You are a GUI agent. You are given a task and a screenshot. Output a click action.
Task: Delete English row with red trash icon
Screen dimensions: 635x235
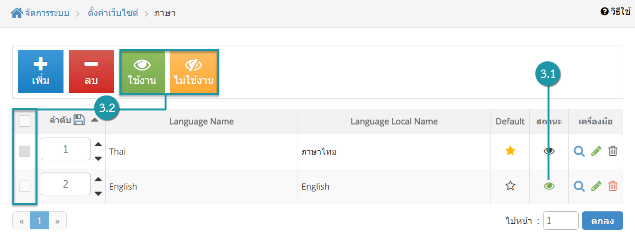tap(613, 186)
